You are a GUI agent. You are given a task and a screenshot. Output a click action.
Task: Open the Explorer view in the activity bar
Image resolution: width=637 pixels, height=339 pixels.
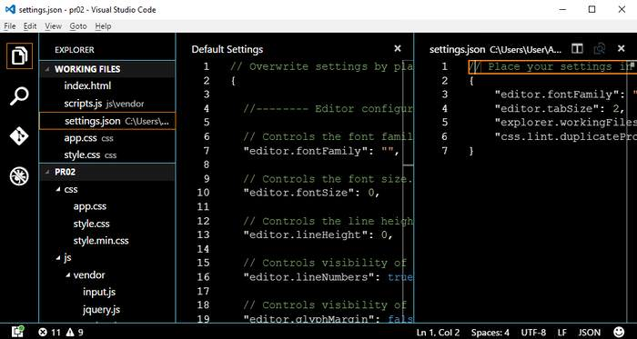pos(19,56)
